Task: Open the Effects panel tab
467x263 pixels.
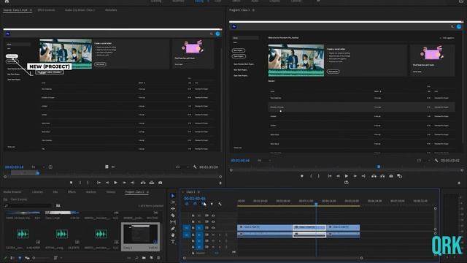Action: pyautogui.click(x=72, y=191)
